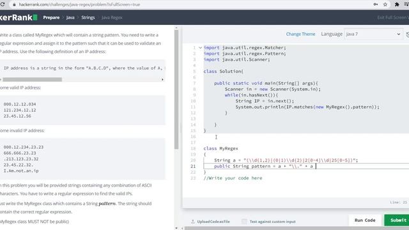
Task: Open the Prepare breadcrumb
Action: pyautogui.click(x=51, y=17)
